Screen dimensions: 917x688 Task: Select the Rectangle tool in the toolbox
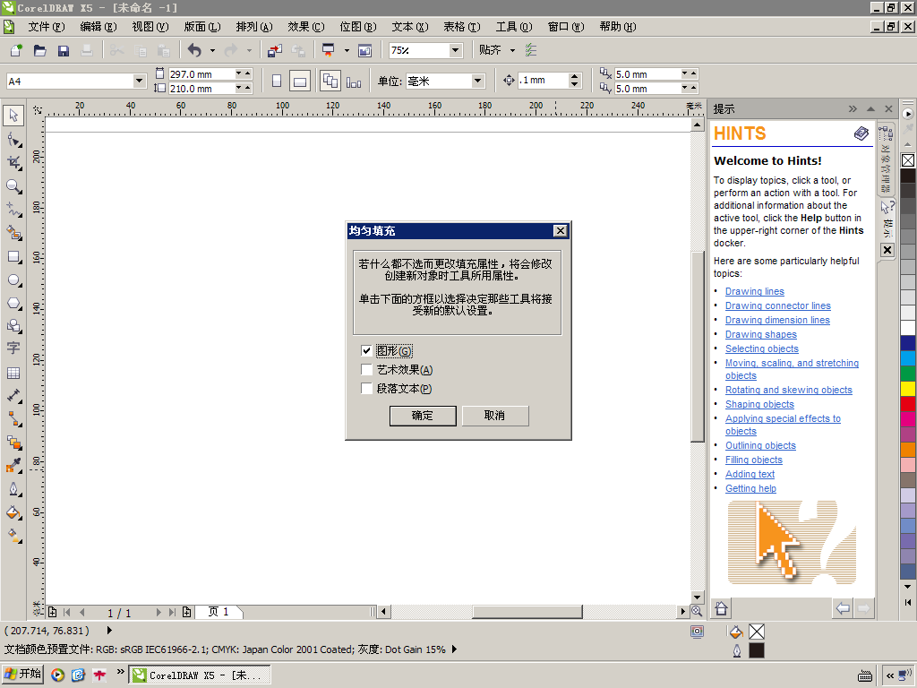[13, 256]
